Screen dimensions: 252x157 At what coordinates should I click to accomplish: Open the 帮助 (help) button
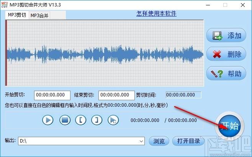pos(226,74)
